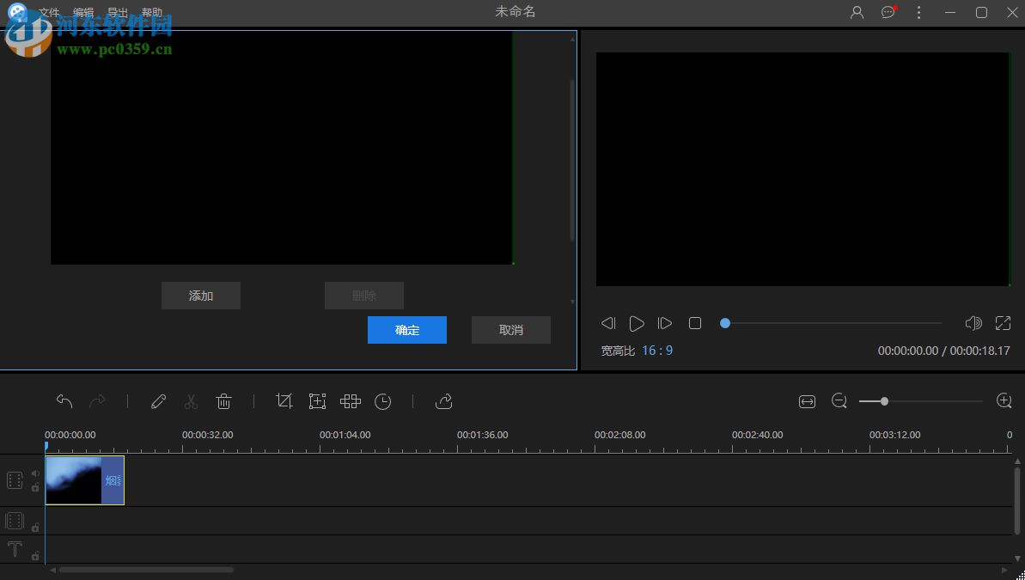
Task: Click fit-timeline-to-width icon
Action: pyautogui.click(x=807, y=401)
